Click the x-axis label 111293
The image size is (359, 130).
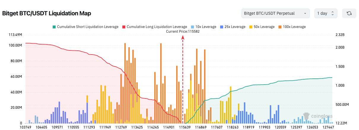click(89, 127)
